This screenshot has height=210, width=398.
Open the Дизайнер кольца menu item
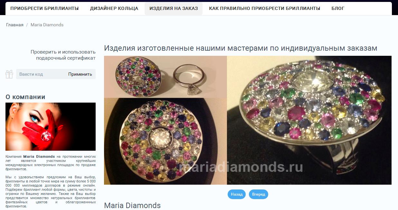114,9
